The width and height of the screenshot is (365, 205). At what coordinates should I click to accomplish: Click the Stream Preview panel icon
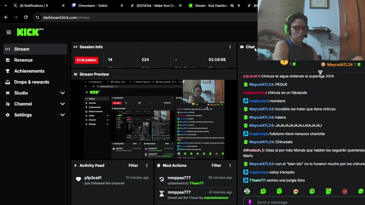76,74
